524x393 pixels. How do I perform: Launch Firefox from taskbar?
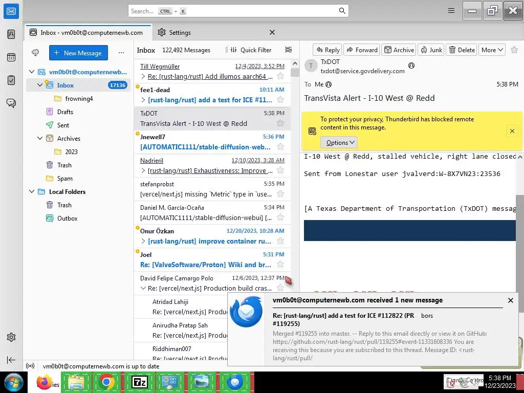point(45,382)
